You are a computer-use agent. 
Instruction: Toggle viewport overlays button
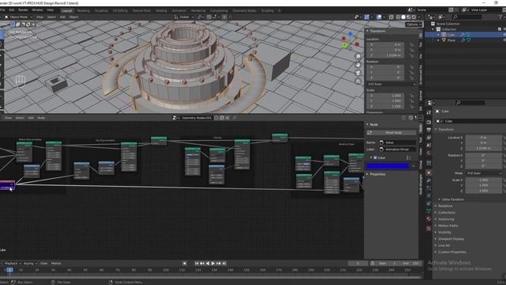(379, 17)
